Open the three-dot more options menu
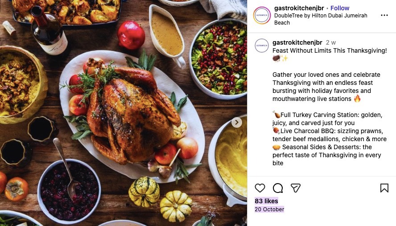Screen dimensions: 396x226 384,15
